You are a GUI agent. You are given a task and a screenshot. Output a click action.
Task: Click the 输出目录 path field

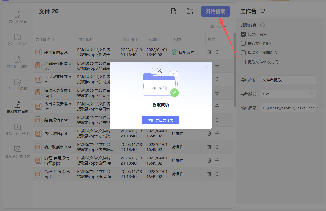(284, 108)
